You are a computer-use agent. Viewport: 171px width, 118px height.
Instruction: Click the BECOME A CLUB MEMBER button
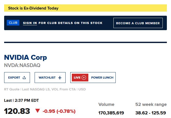138,23
